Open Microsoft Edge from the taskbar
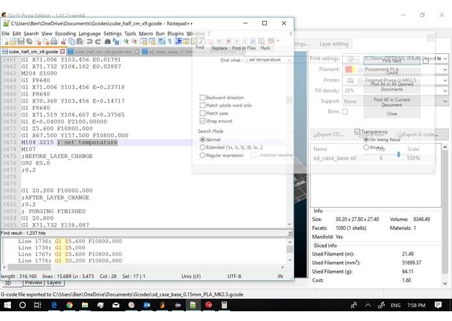Image resolution: width=452 pixels, height=321 pixels. coord(53,305)
